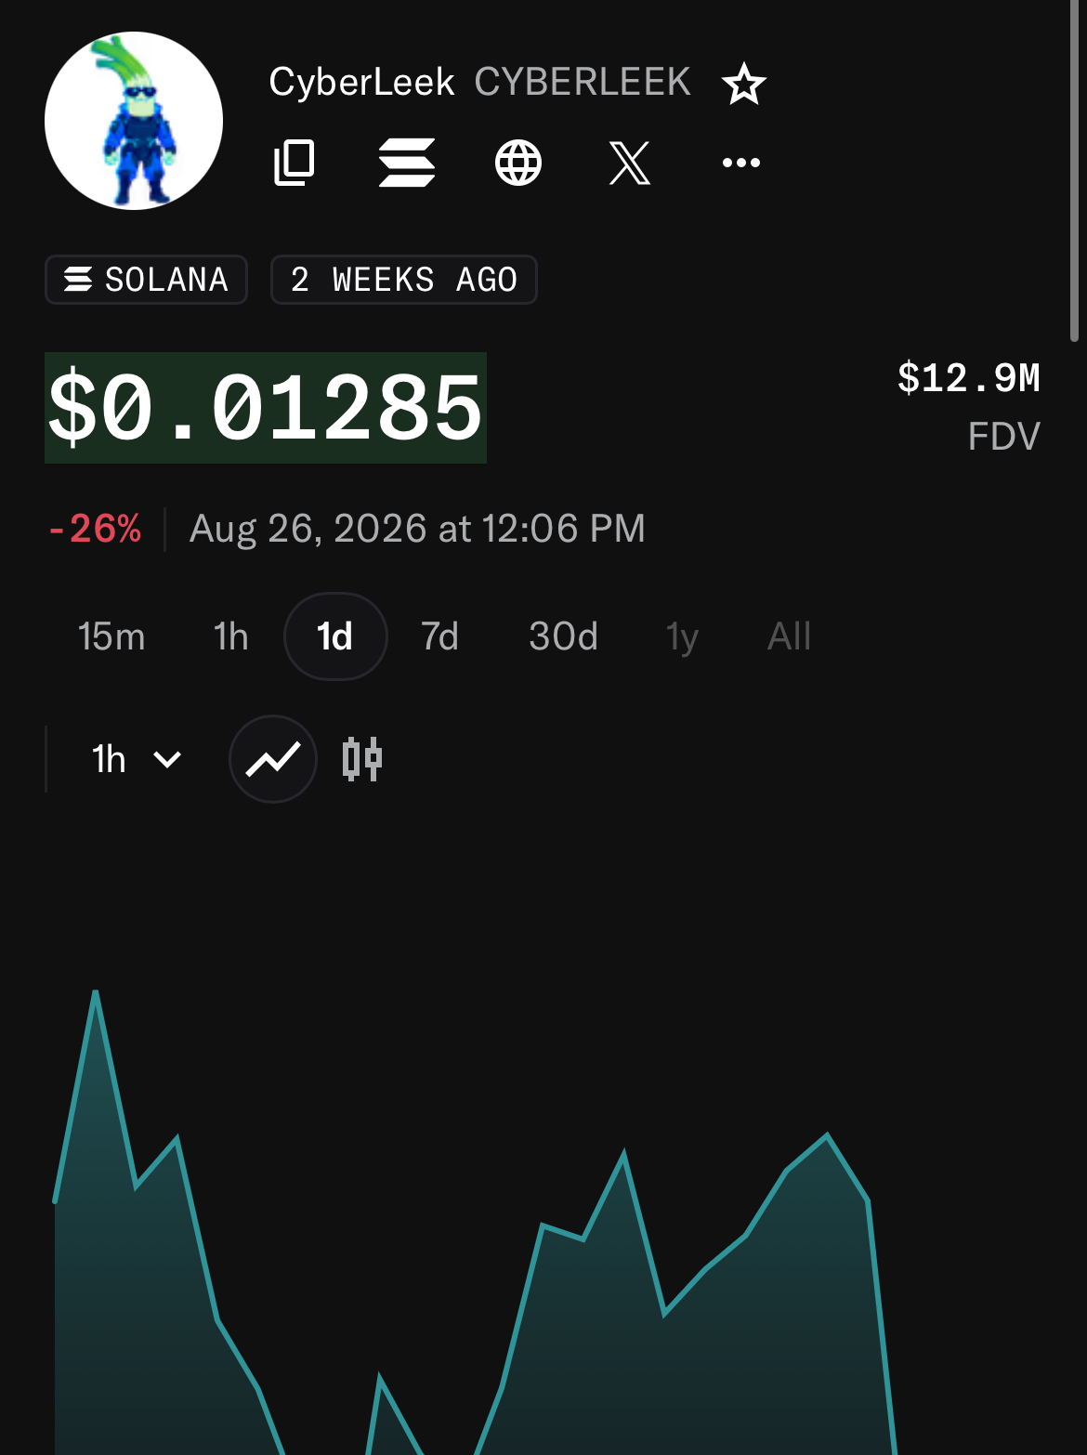The width and height of the screenshot is (1087, 1455).
Task: Copy the CyberLeek token address
Action: pos(295,163)
